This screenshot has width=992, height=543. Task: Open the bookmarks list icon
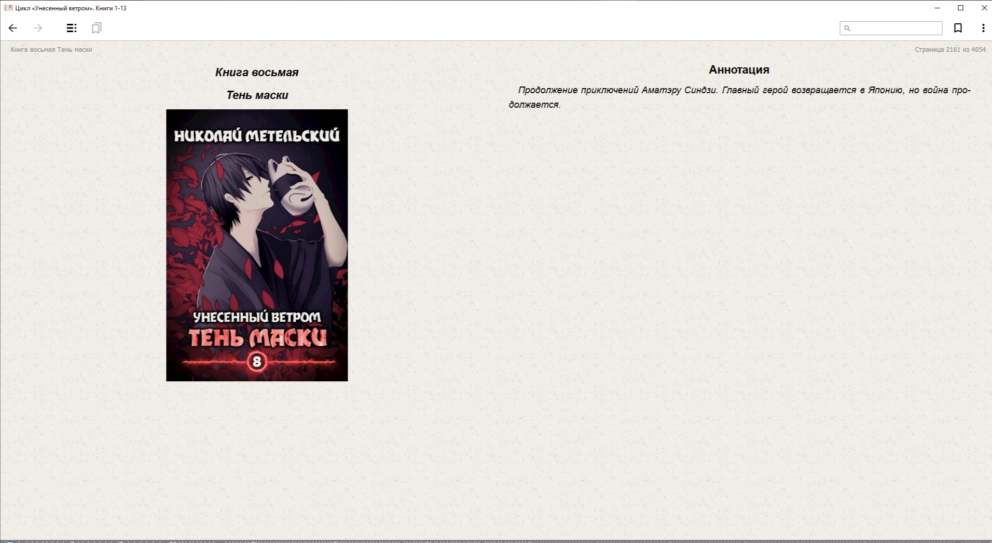click(x=97, y=28)
